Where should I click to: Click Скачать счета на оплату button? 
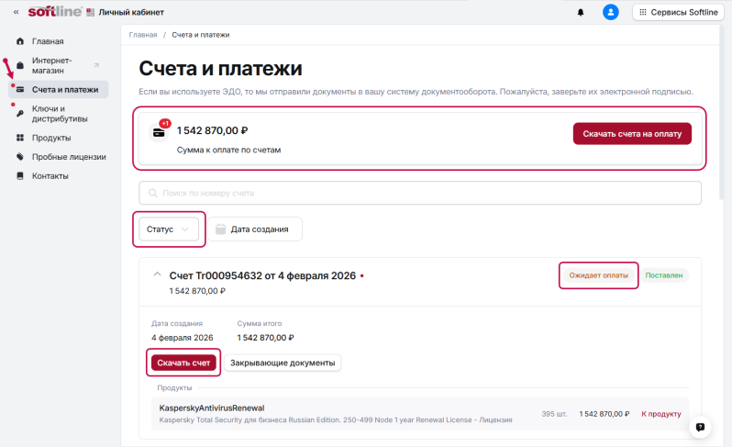[632, 134]
